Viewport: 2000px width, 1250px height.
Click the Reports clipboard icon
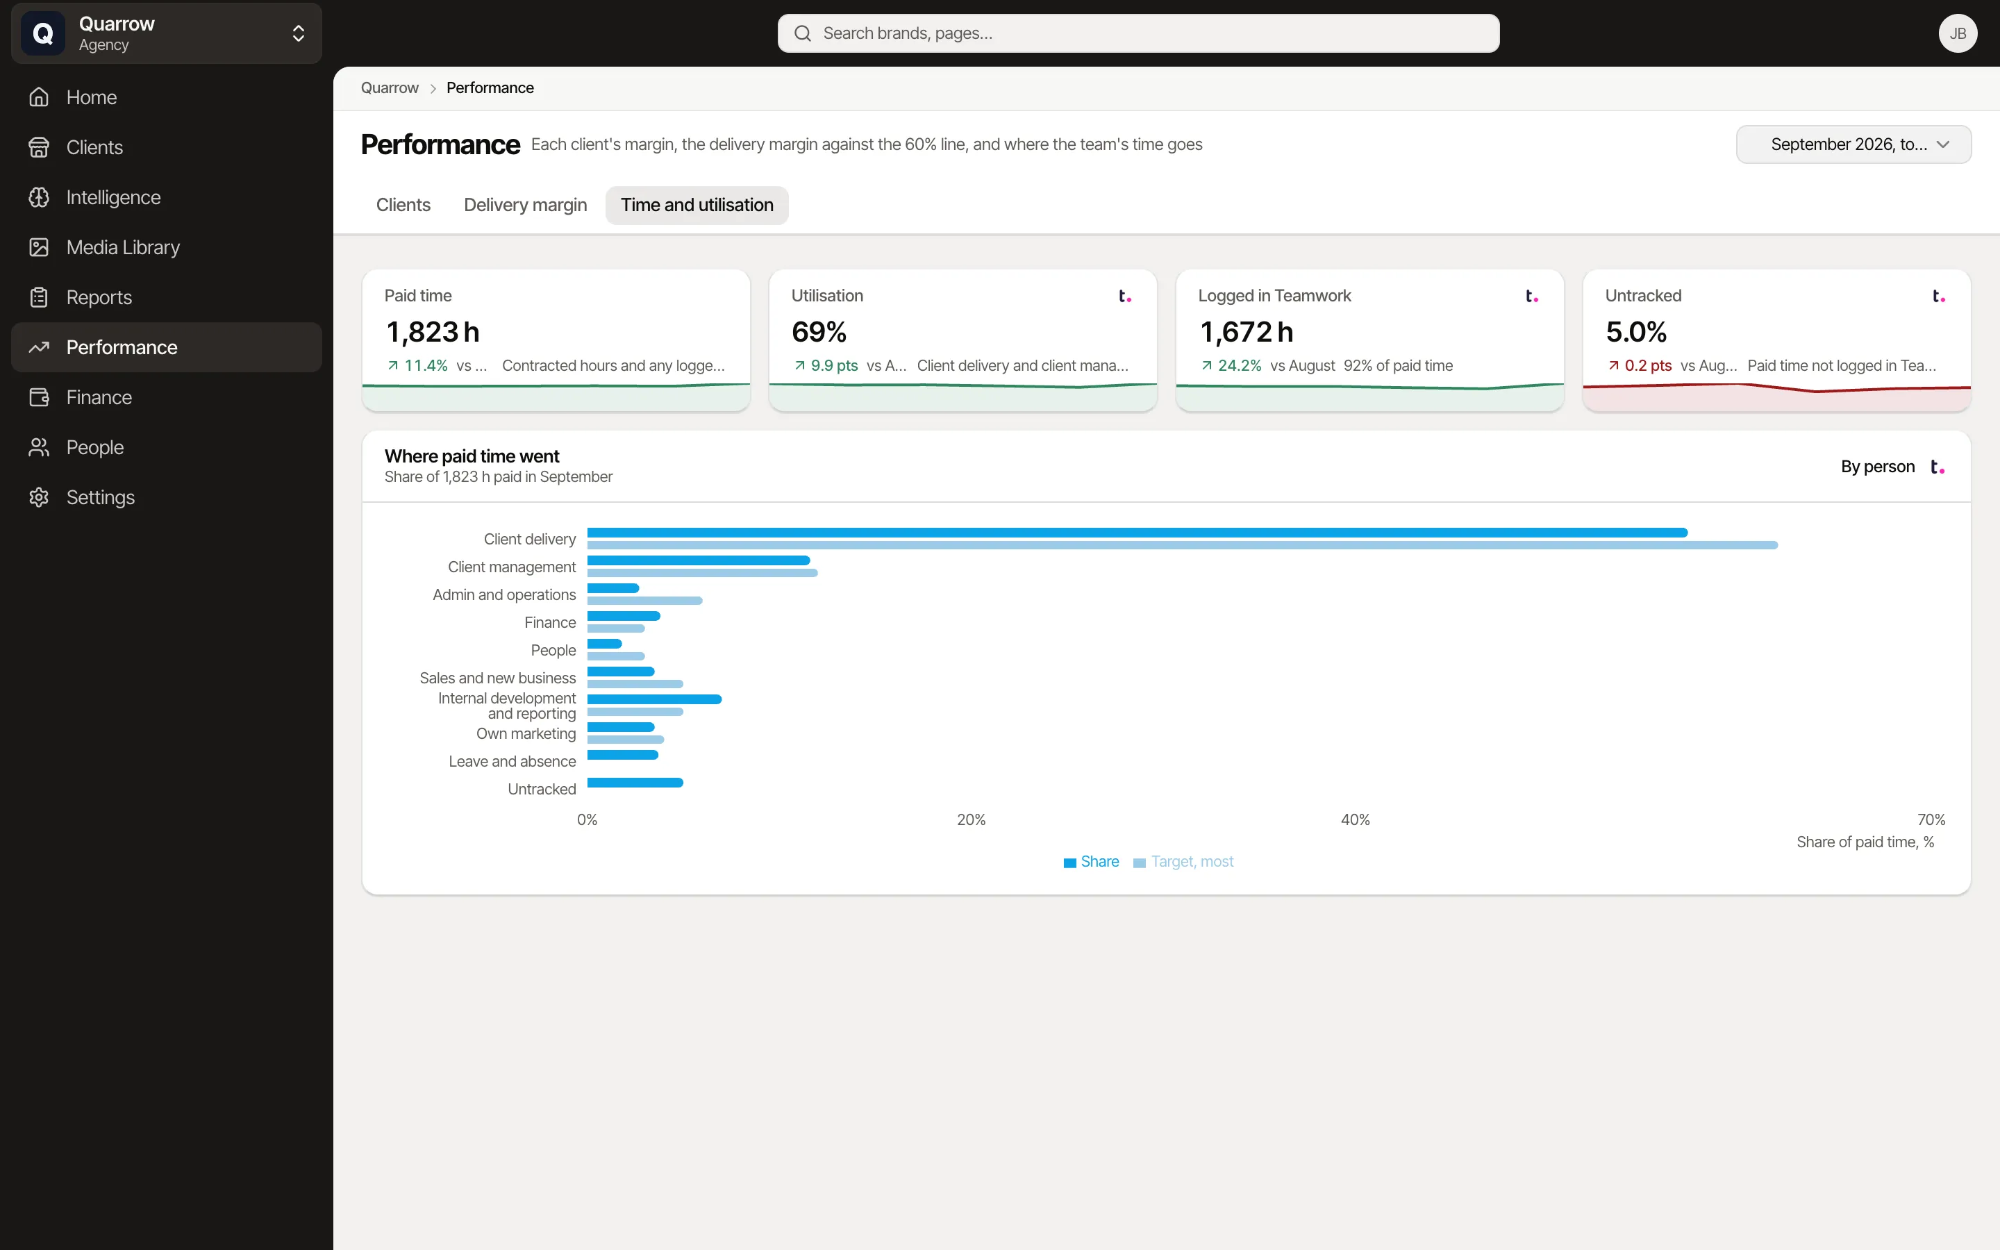pos(39,298)
